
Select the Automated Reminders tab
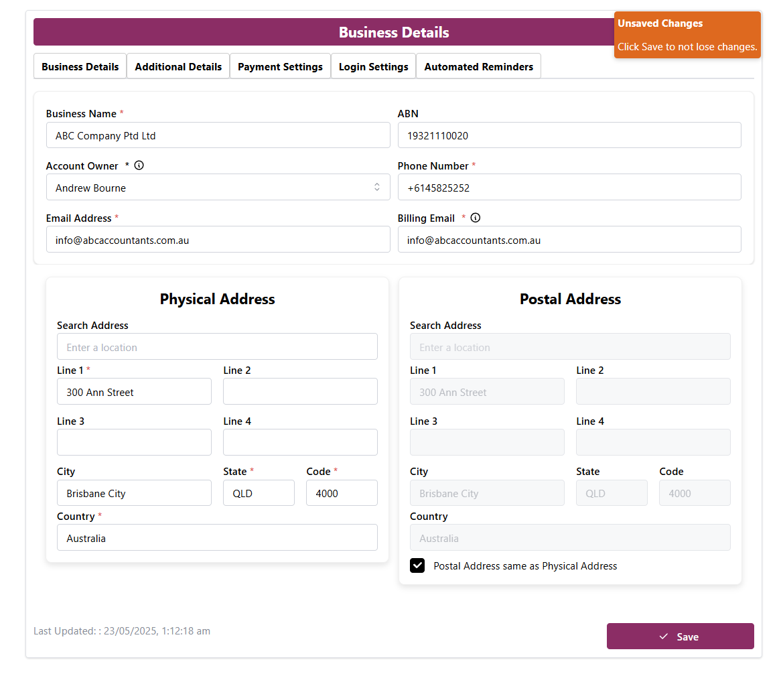coord(478,67)
